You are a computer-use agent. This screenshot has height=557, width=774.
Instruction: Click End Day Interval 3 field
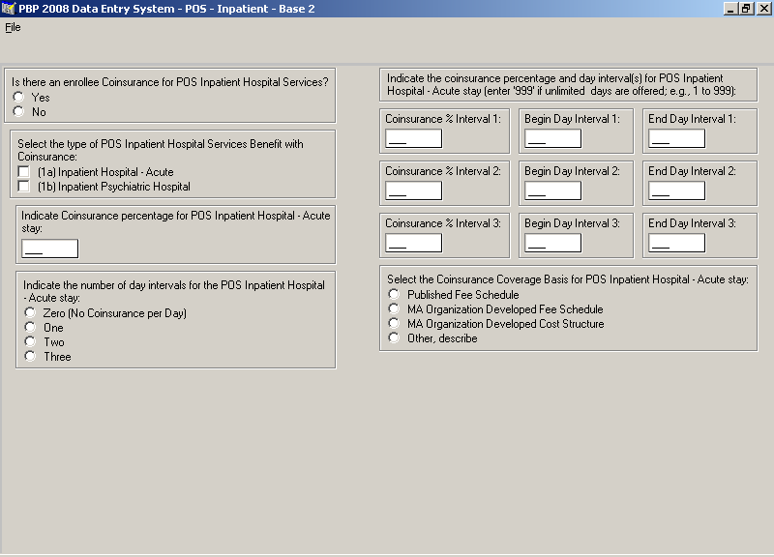pos(676,244)
